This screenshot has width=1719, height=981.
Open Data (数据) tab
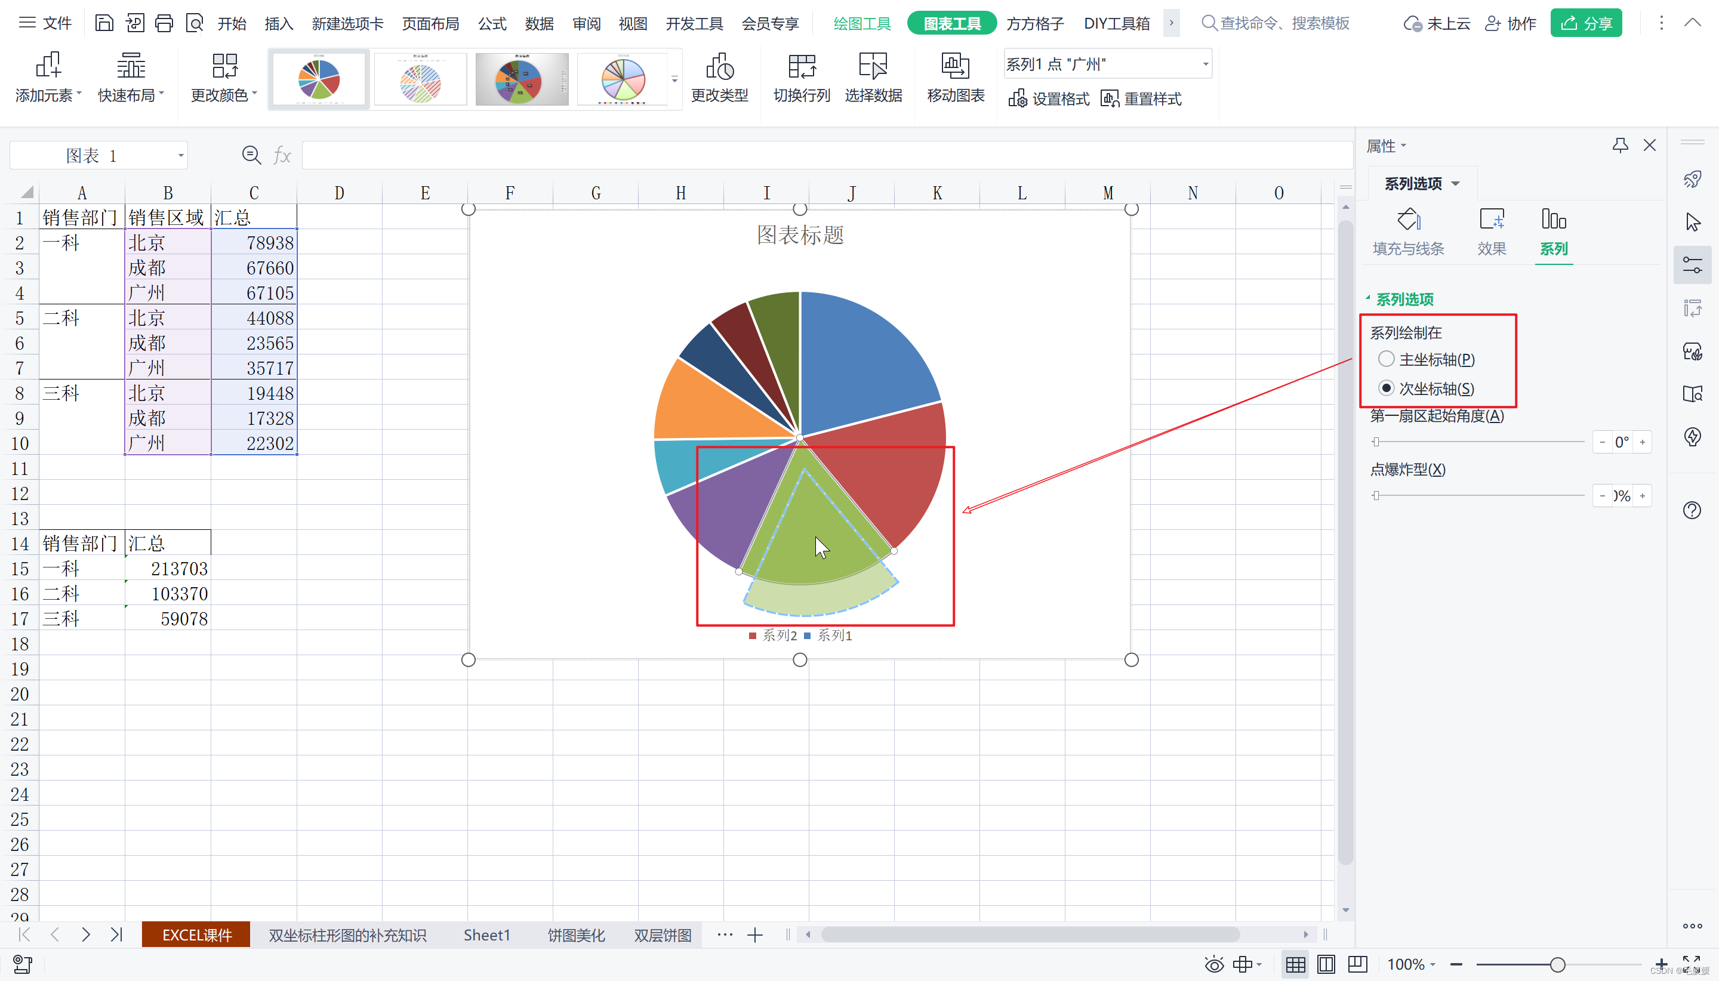pos(539,24)
